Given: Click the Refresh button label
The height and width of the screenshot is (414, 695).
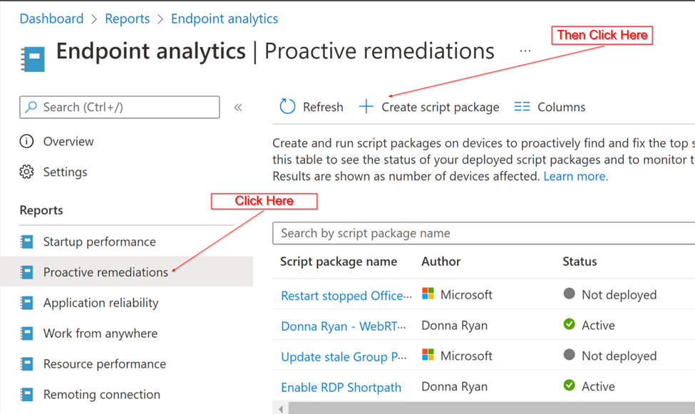Looking at the screenshot, I should point(323,108).
